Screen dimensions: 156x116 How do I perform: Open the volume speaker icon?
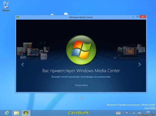(x=134, y=113)
